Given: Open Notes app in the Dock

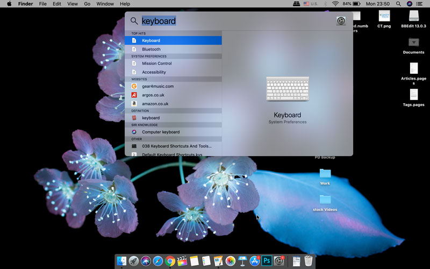Looking at the screenshot, I should [x=194, y=261].
